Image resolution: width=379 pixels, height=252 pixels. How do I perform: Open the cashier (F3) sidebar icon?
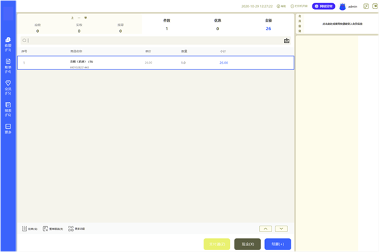tap(8, 45)
